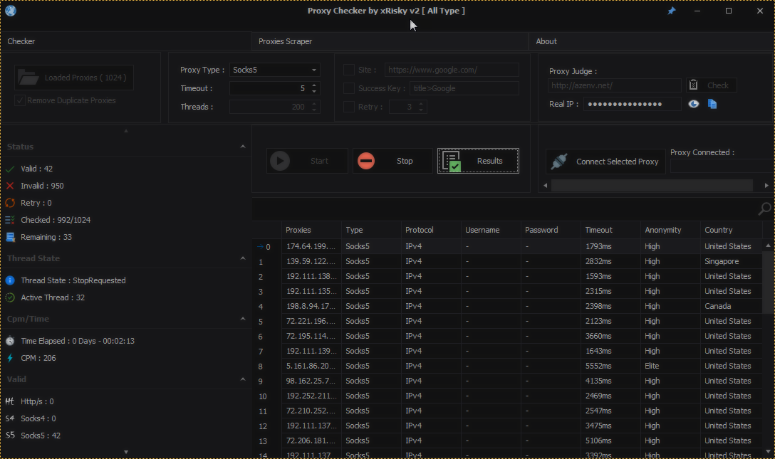Collapse the Valid section
775x459 pixels.
coord(243,379)
